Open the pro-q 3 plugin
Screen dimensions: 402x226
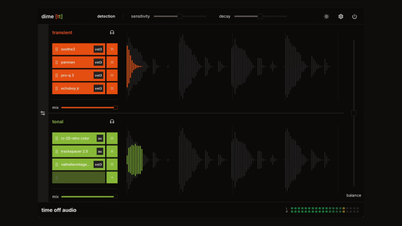(78, 75)
